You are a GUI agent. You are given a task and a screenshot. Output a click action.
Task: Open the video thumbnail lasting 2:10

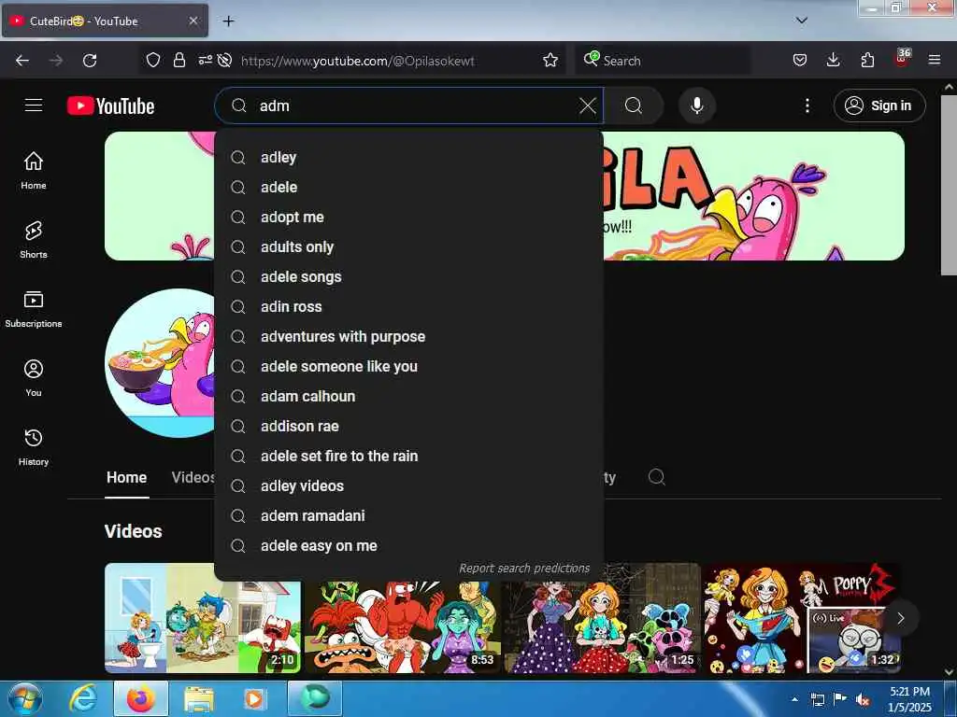click(x=203, y=618)
